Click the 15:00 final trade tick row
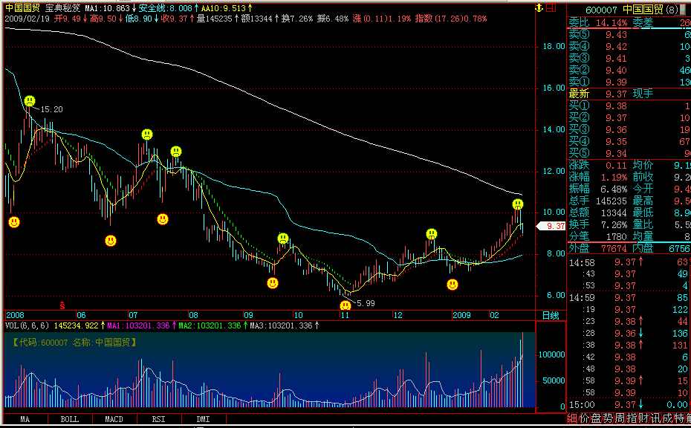691x428 pixels. click(x=629, y=405)
